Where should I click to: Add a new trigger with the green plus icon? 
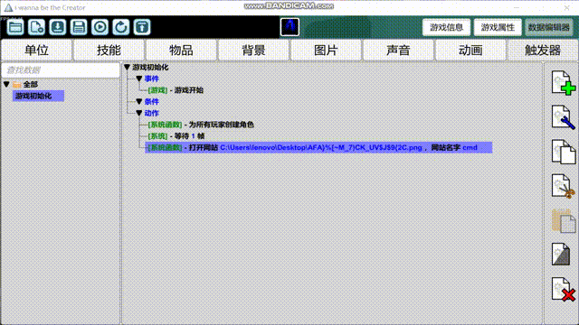[564, 83]
